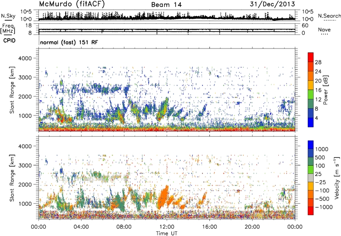
Task: Click the Time UT axis title
Action: (x=167, y=233)
